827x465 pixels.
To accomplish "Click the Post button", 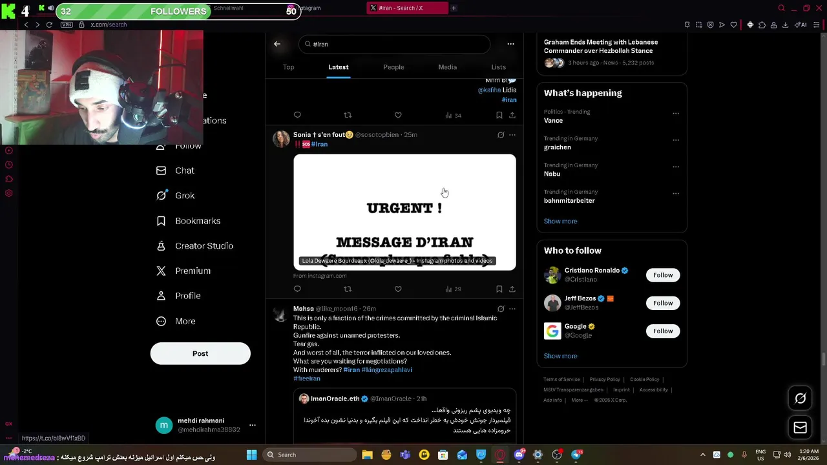I will (x=200, y=353).
